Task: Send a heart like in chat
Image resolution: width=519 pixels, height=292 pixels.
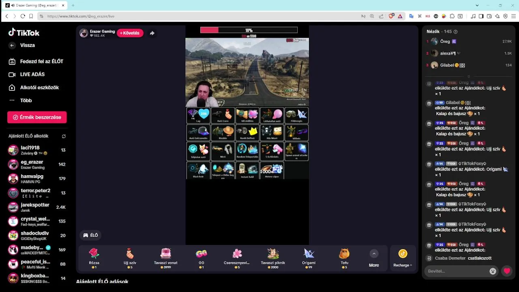Action: pyautogui.click(x=507, y=271)
